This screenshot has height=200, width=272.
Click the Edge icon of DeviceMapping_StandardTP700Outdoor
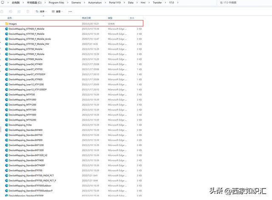pos(7,186)
